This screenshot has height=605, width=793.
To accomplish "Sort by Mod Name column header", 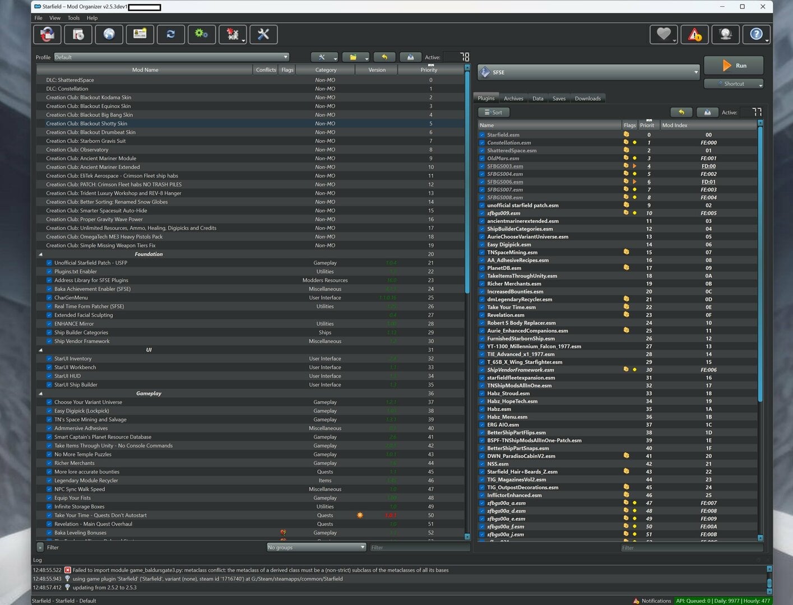I will 145,70.
